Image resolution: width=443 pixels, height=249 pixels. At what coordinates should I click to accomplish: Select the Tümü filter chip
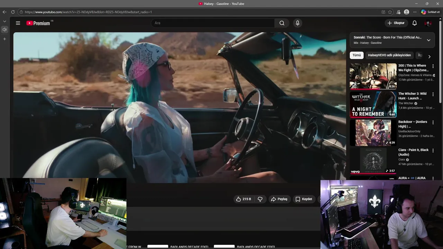click(356, 55)
